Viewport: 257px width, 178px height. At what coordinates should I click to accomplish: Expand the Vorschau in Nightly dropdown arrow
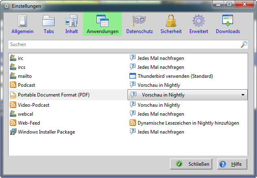243,95
